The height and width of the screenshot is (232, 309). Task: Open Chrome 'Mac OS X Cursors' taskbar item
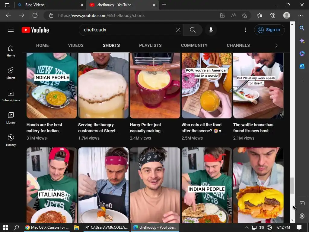point(47,227)
